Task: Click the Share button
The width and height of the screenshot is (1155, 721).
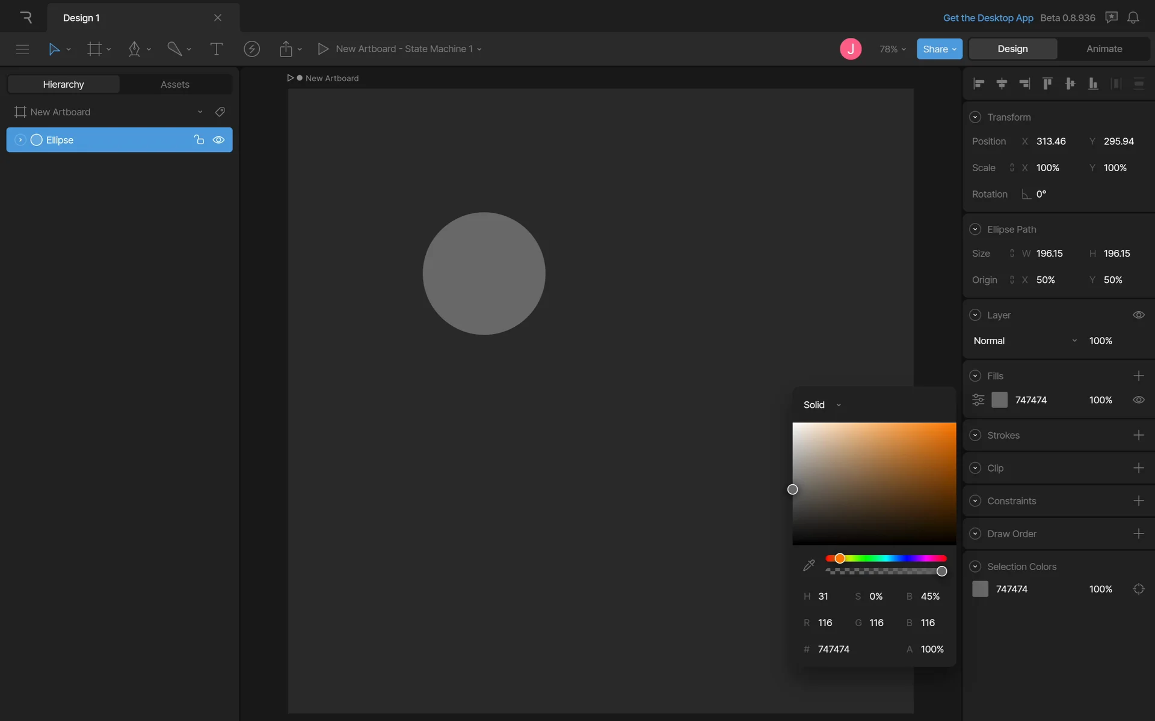Action: 939,49
